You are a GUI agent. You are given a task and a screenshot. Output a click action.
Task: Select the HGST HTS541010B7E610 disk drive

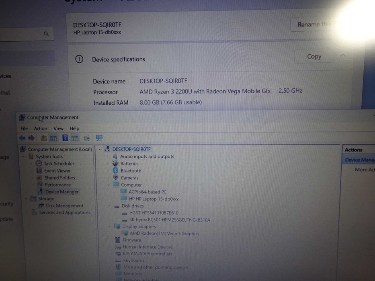[154, 213]
